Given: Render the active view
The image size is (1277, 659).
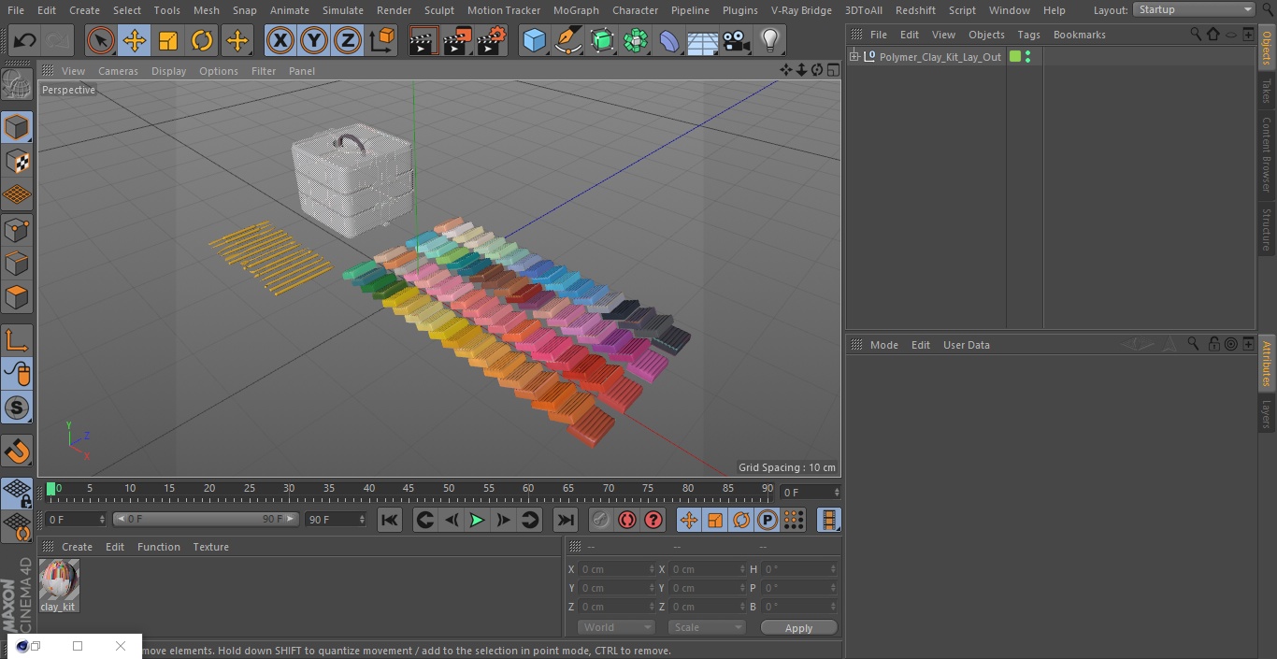Looking at the screenshot, I should point(423,40).
